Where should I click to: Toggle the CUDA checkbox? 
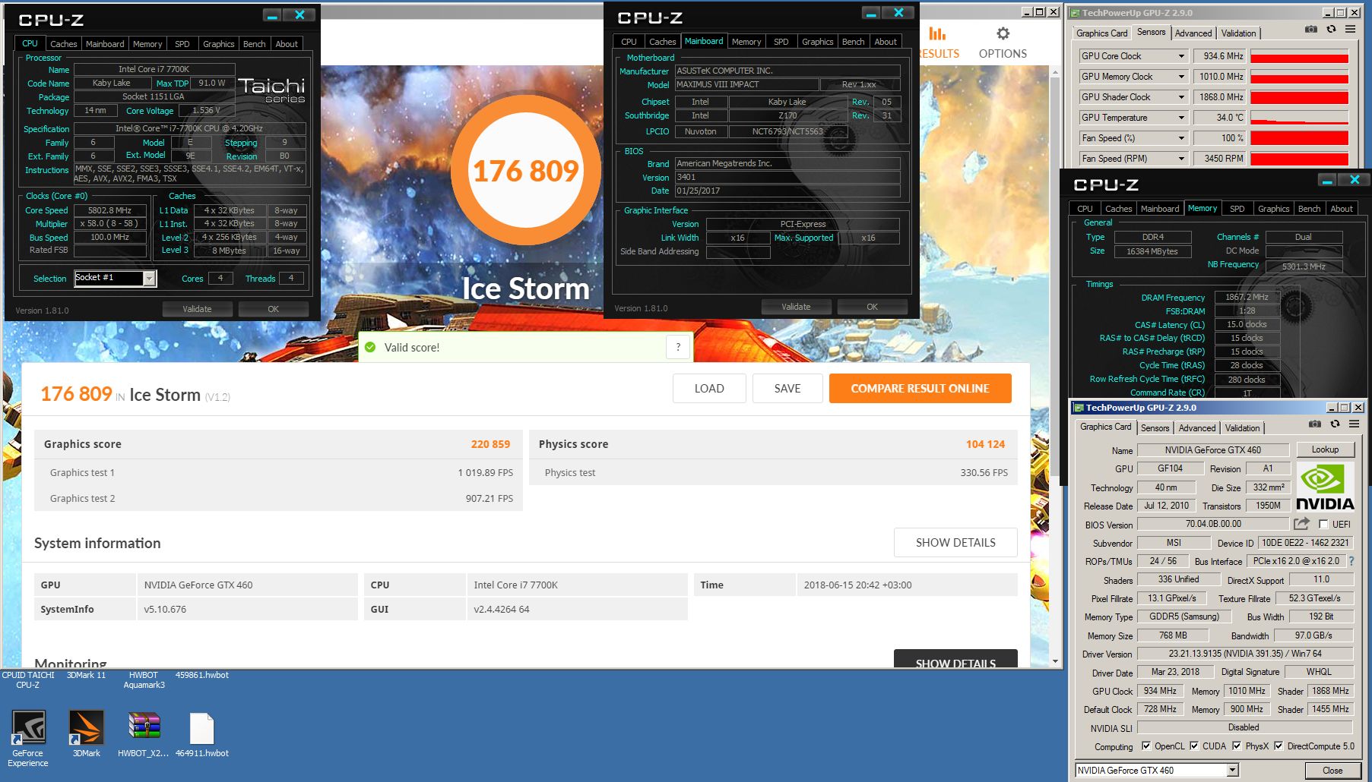pos(1194,746)
